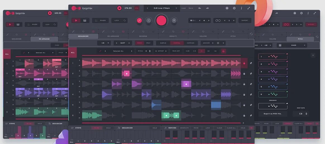Click the pink record dot on stem row 1
This screenshot has width=325, height=144.
244,63
